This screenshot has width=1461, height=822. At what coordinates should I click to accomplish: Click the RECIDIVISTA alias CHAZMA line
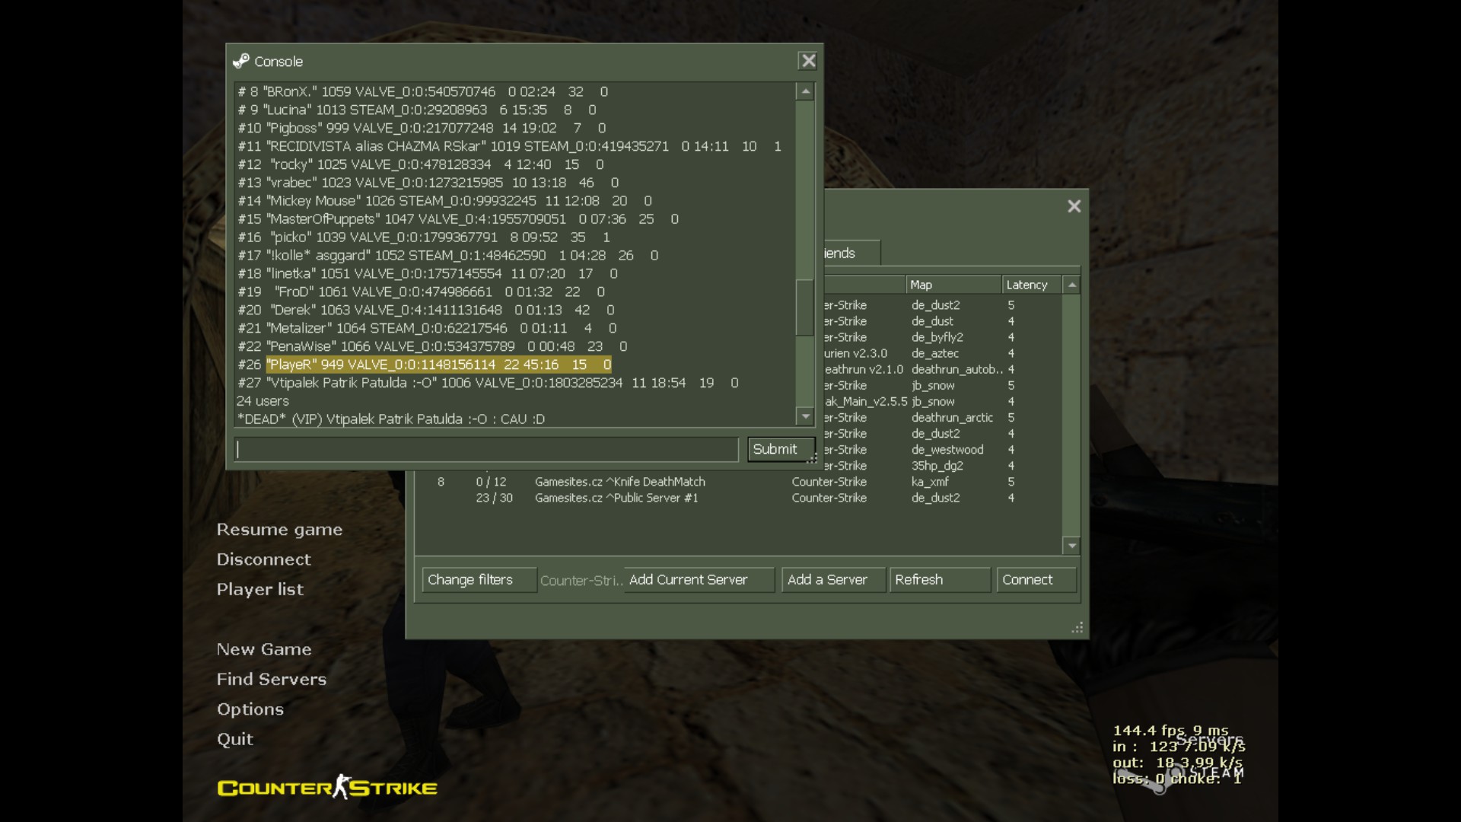click(x=509, y=146)
